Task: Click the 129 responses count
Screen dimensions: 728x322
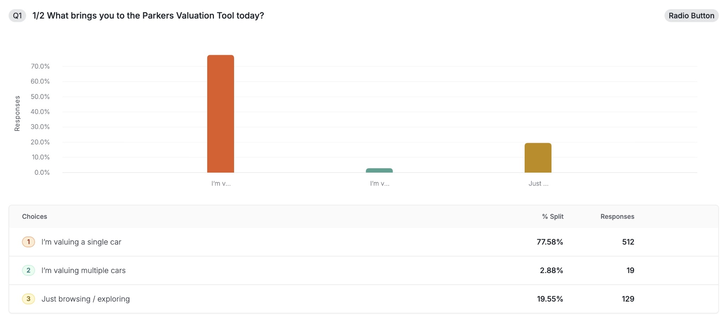Action: 628,299
